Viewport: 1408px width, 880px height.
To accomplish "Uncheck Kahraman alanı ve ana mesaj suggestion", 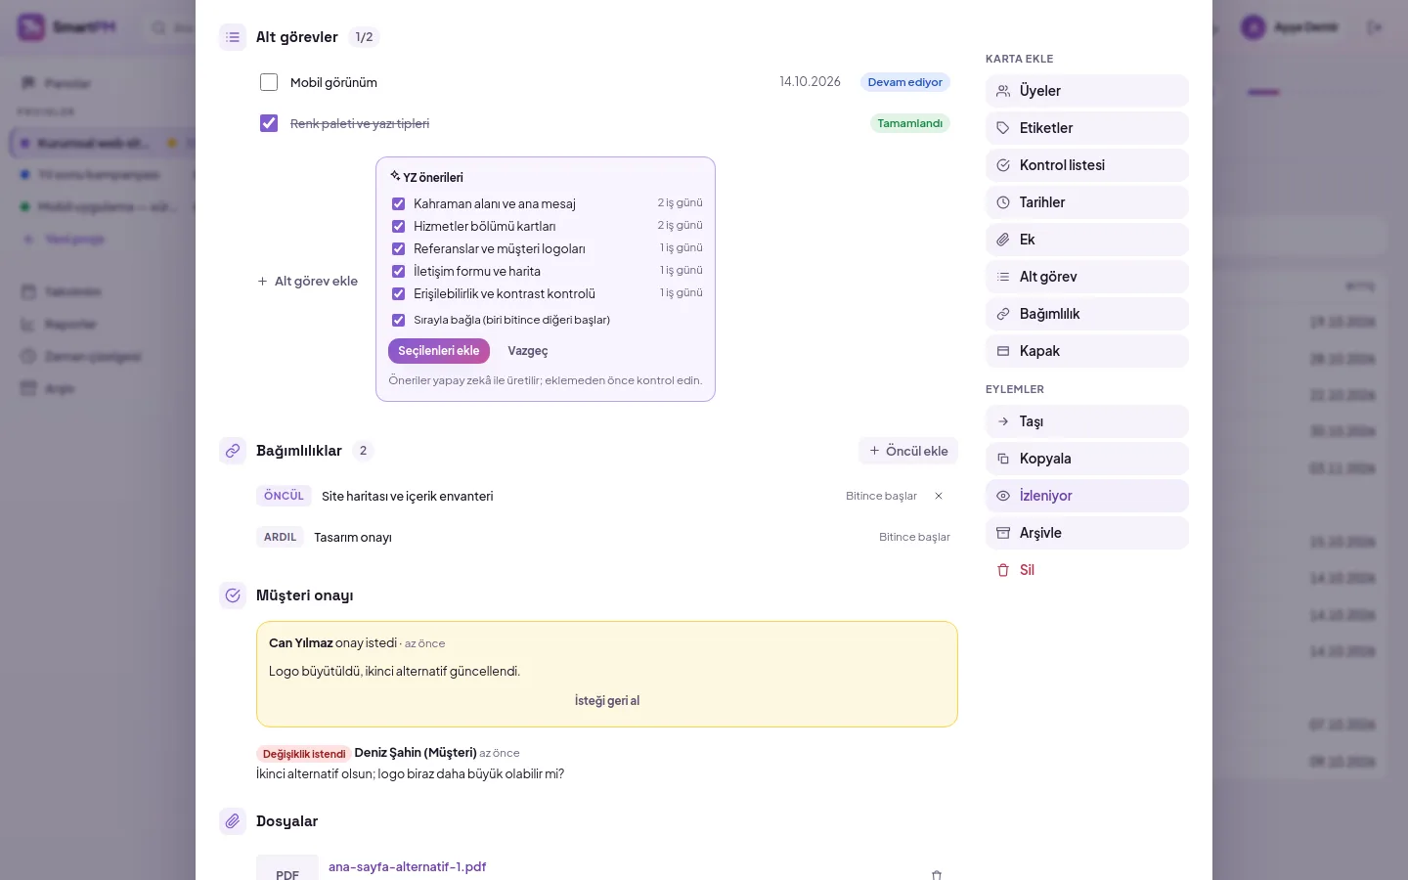I will tap(398, 203).
